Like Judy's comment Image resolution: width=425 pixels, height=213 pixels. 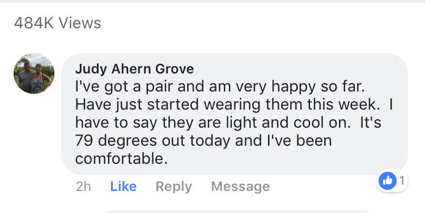(x=124, y=186)
